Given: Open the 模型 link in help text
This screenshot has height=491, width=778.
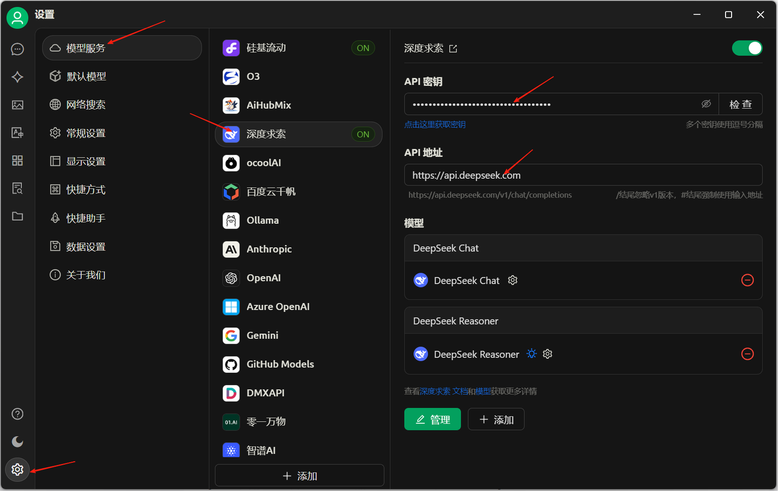Looking at the screenshot, I should (x=483, y=391).
